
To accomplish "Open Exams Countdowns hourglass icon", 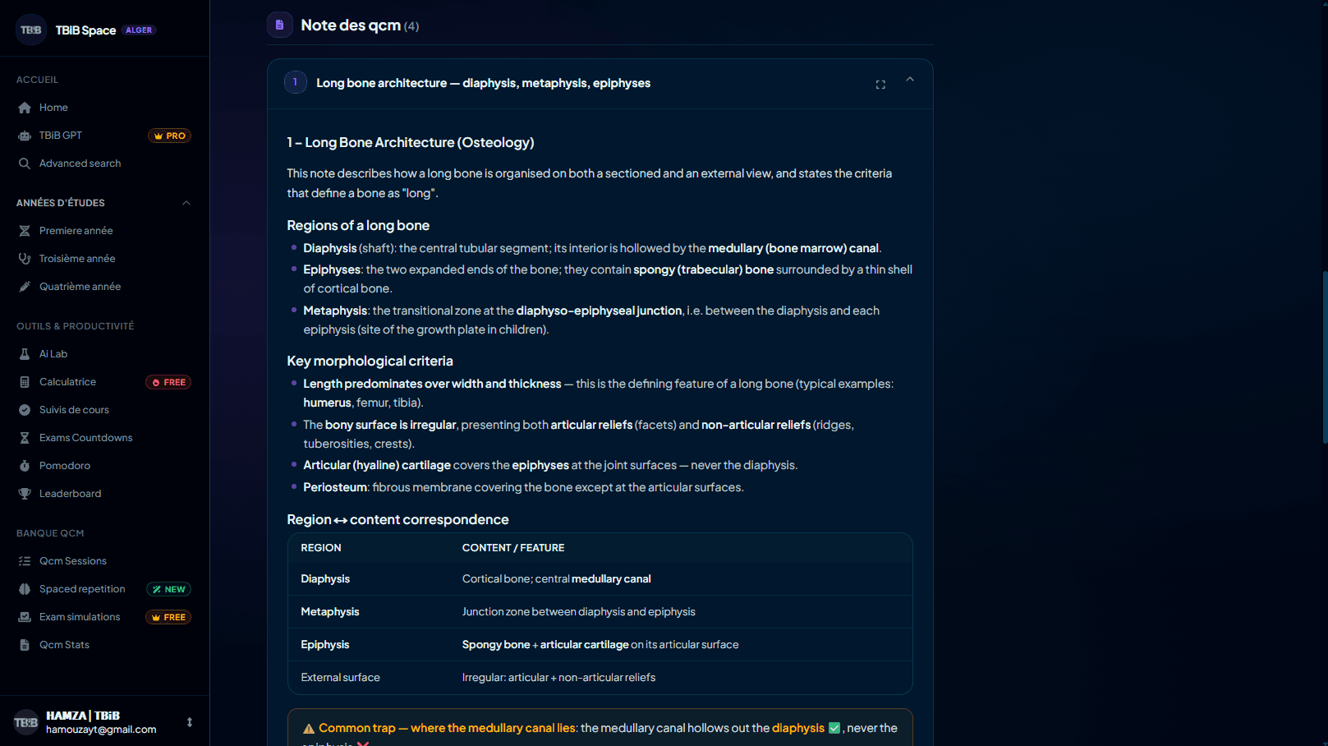I will (25, 438).
